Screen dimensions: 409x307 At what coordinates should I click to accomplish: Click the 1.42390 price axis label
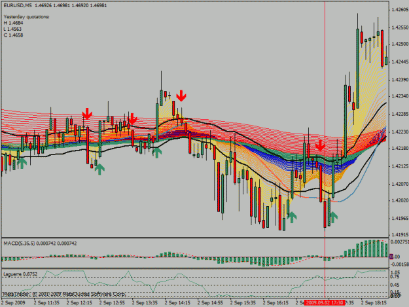coord(400,80)
